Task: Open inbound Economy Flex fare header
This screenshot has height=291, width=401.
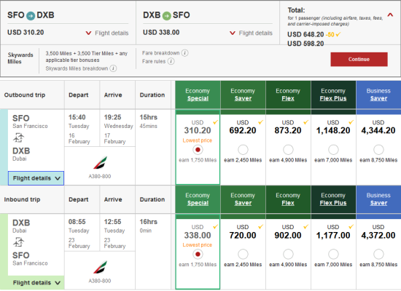Action: coord(288,199)
